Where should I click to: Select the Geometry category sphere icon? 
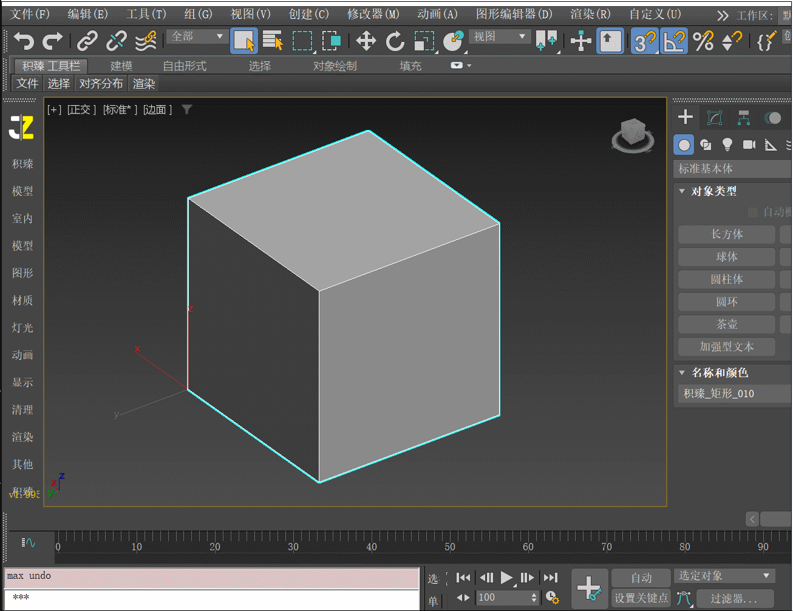(x=684, y=145)
